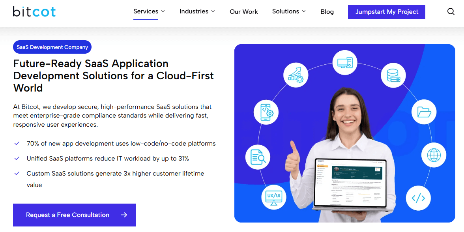
Task: Select the desktop monitor icon
Action: point(344,62)
